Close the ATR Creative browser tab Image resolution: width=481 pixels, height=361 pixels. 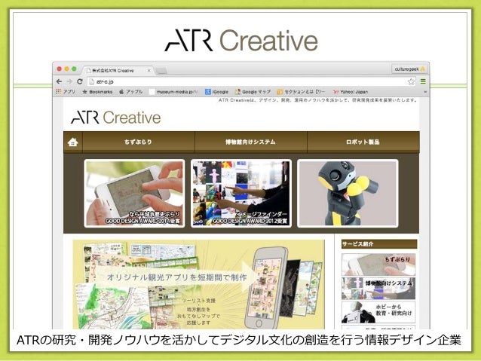[x=149, y=71]
